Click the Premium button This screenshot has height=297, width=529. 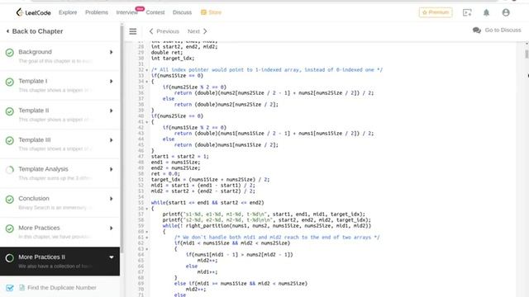point(436,12)
